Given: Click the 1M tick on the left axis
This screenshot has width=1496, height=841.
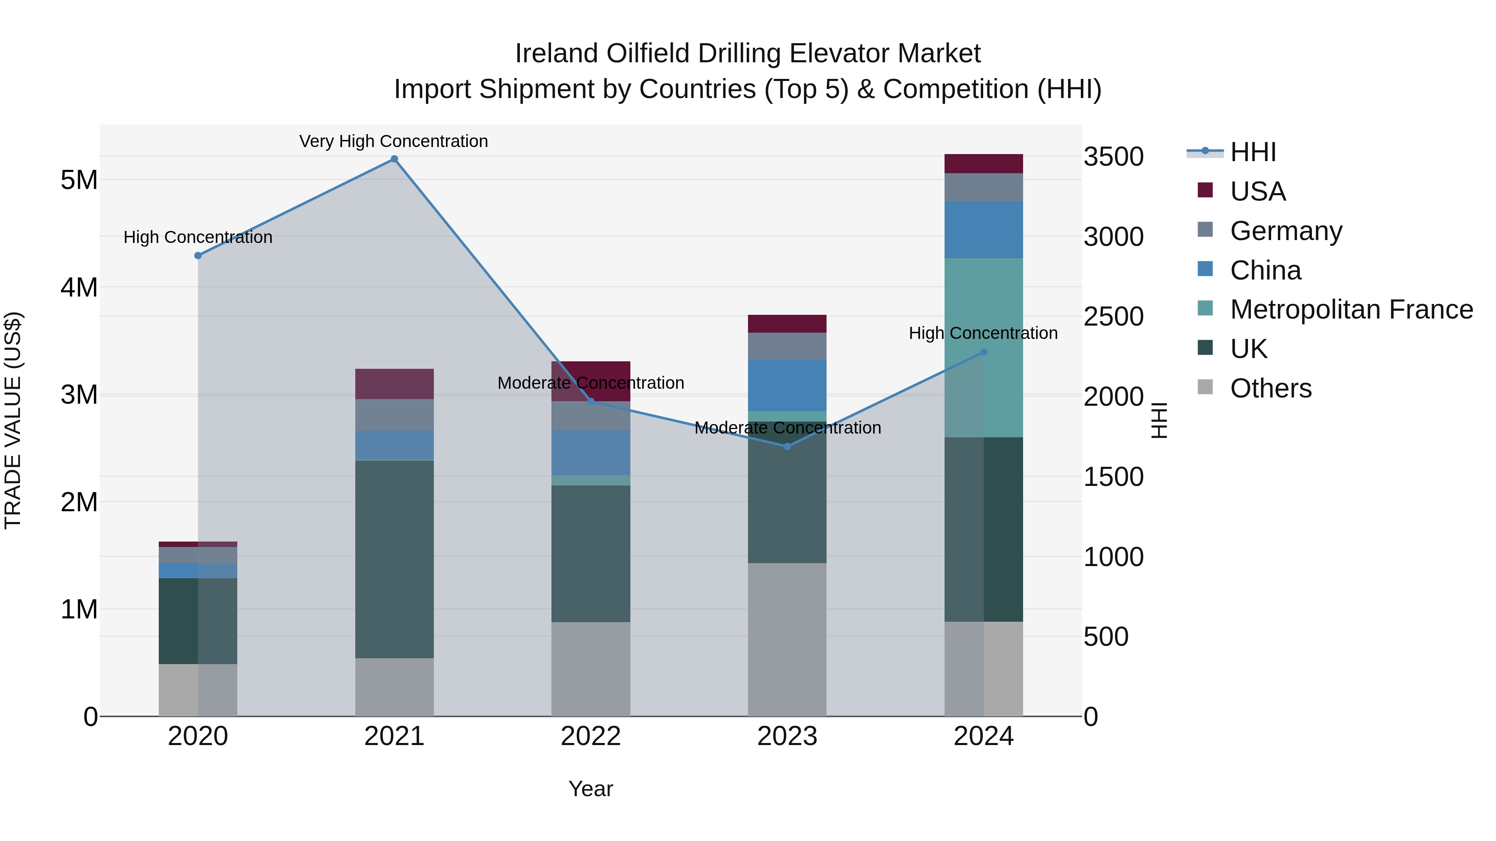Looking at the screenshot, I should (x=79, y=609).
